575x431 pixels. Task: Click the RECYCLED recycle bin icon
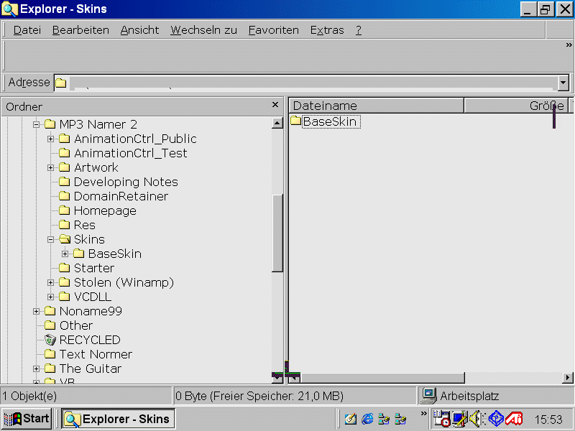coord(50,340)
